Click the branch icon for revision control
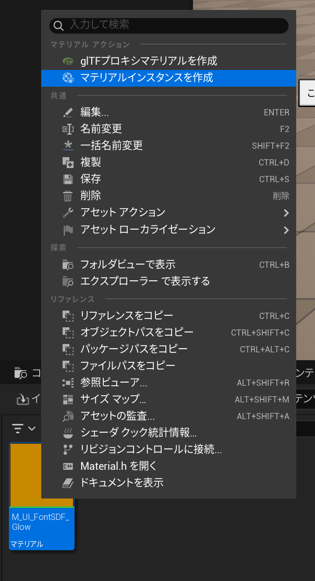 pos(68,449)
